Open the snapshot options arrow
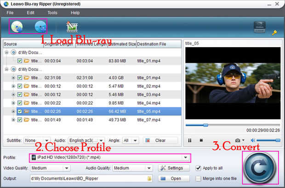This screenshot has width=285, height=188. [243, 140]
